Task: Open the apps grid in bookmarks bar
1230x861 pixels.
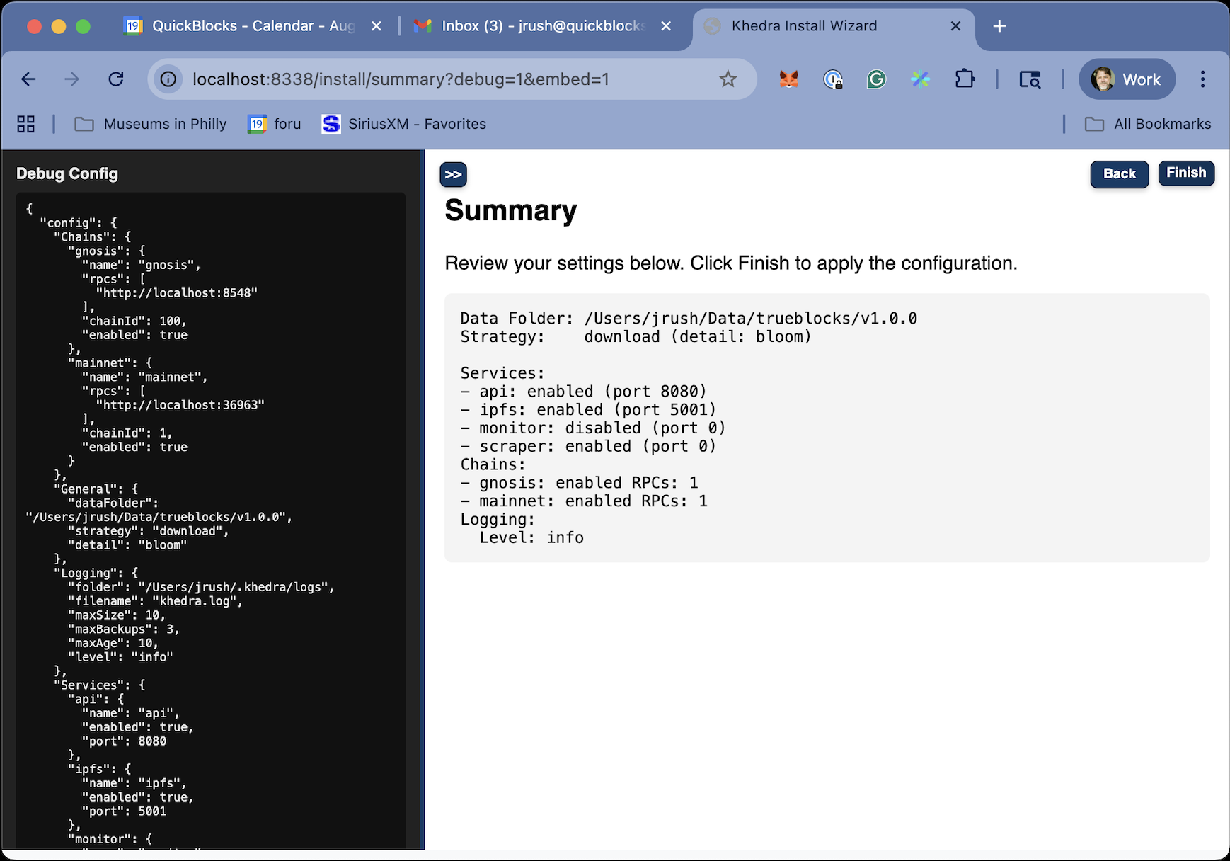Action: pyautogui.click(x=26, y=125)
